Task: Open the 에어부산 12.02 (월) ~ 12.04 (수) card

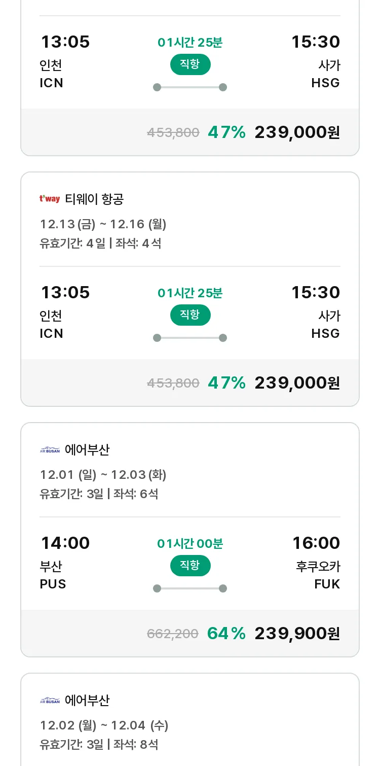Action: [x=190, y=719]
